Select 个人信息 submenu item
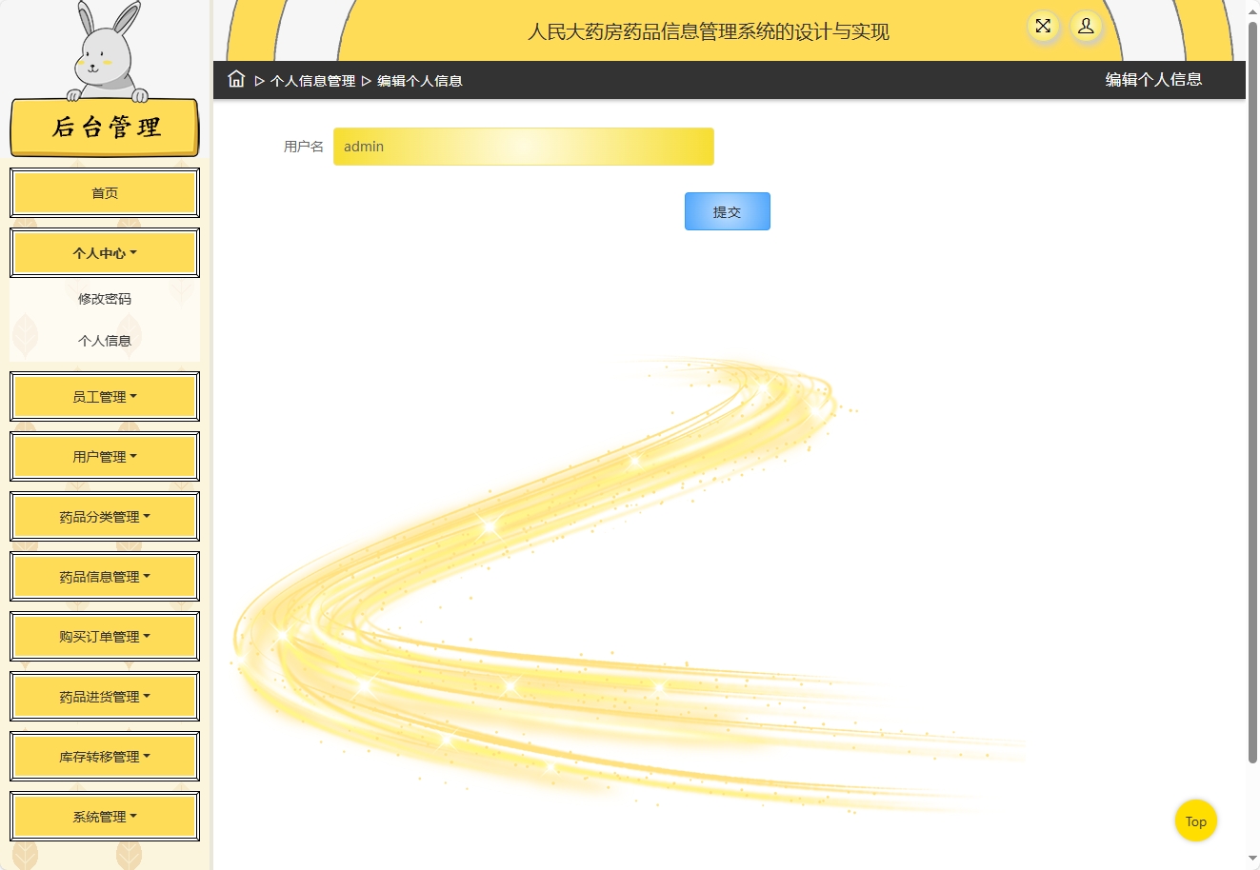 point(105,341)
